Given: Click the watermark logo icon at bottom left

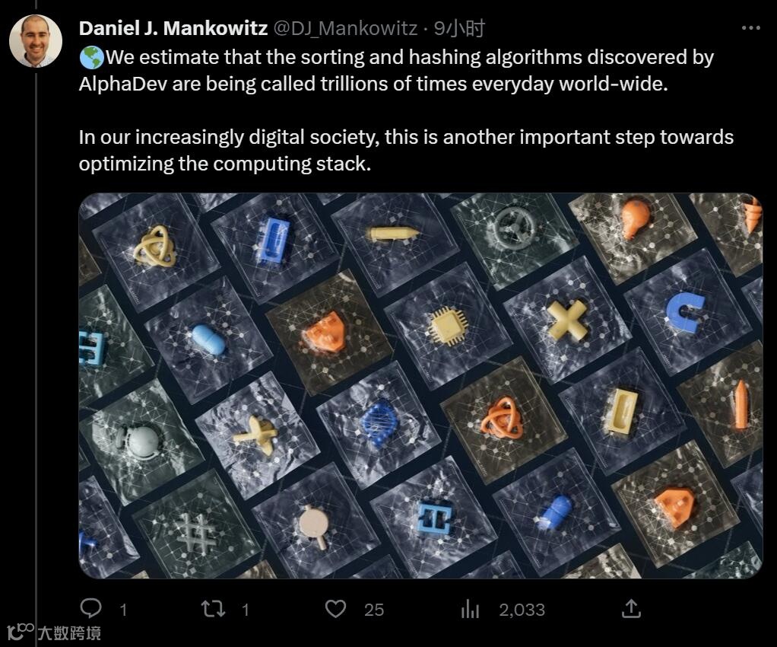Looking at the screenshot, I should [21, 632].
